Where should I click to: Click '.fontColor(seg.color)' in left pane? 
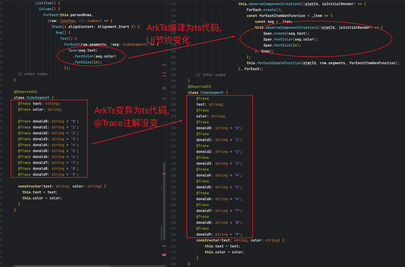[94, 56]
